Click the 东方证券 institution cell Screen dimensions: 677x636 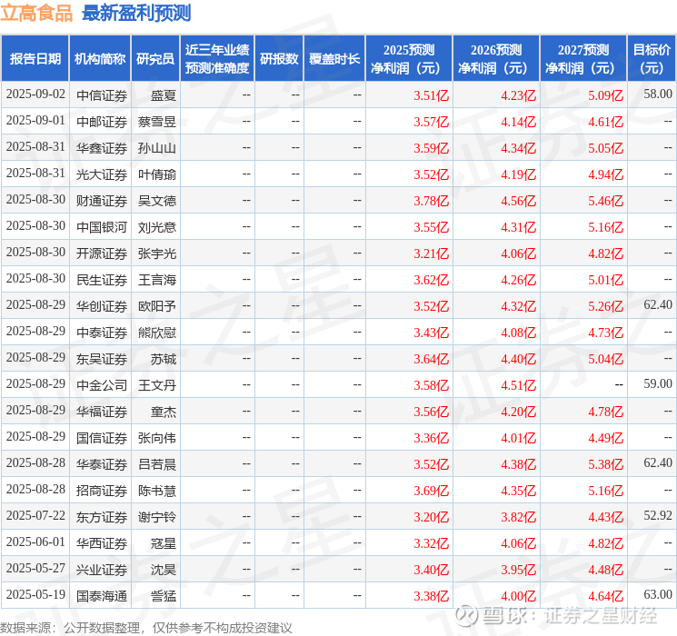(102, 517)
